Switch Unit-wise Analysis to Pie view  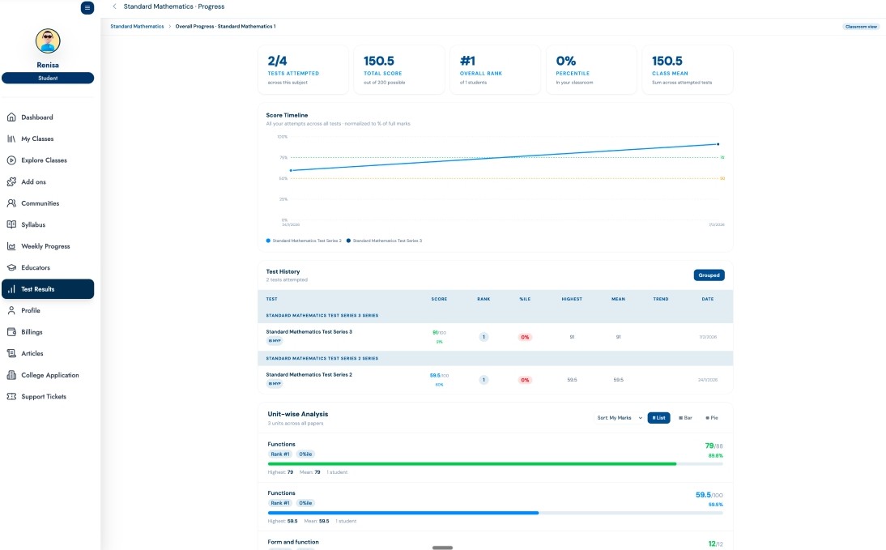click(x=712, y=418)
